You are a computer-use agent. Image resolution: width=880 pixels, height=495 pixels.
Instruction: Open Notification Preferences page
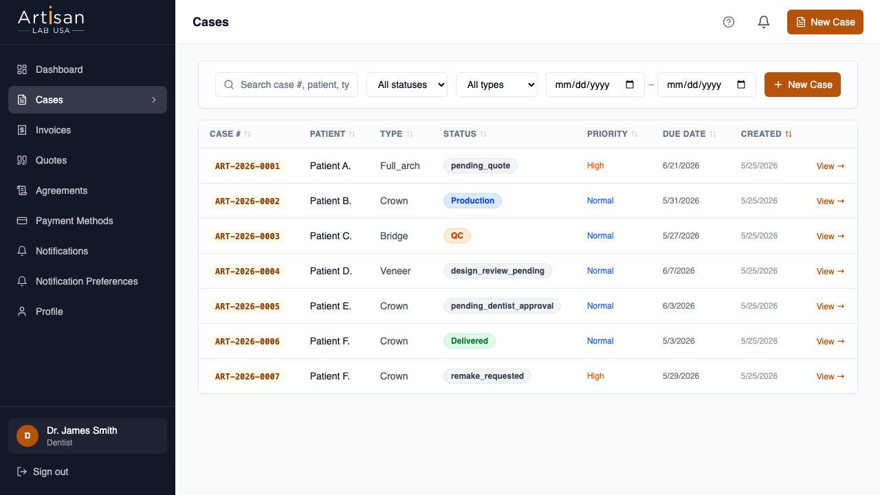tap(87, 281)
